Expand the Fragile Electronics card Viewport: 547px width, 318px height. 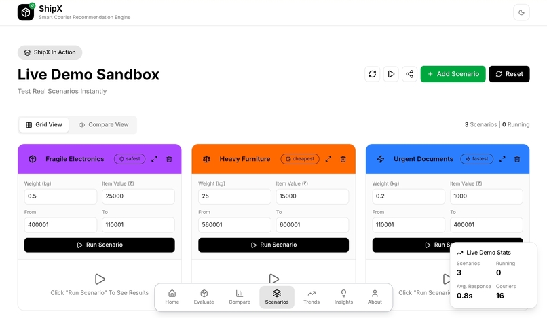(154, 159)
